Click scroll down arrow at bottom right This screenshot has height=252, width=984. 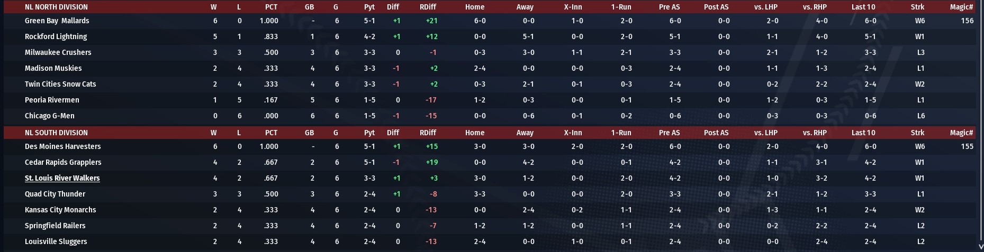point(980,246)
